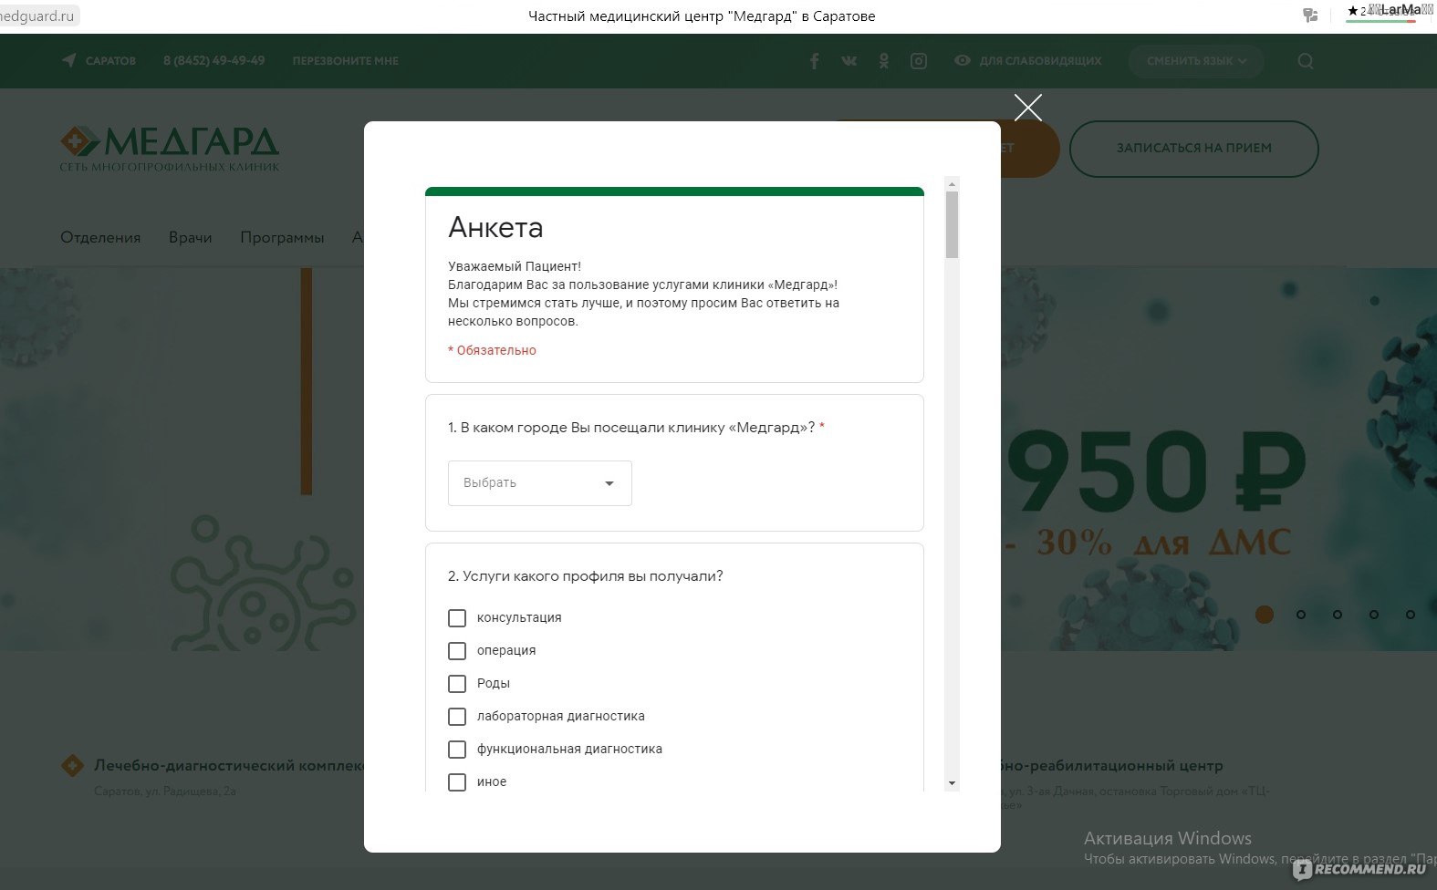Viewport: 1437px width, 890px height.
Task: Click the 'Лечебно-диагностический комплекс' link
Action: click(x=229, y=766)
